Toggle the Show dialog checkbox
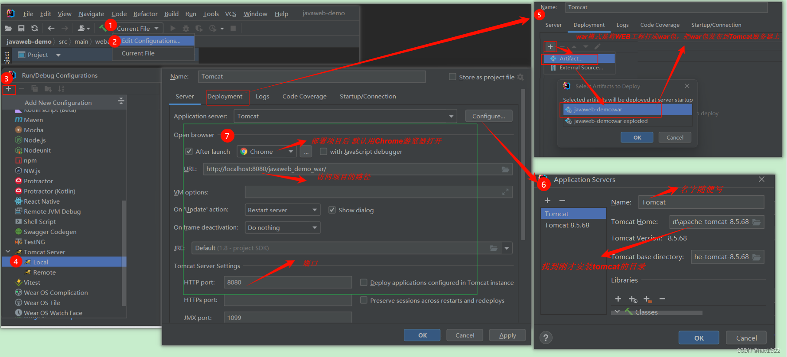This screenshot has width=787, height=357. click(x=332, y=210)
